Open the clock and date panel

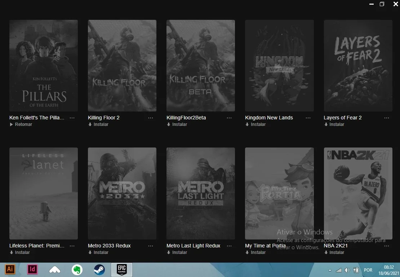[389, 270]
